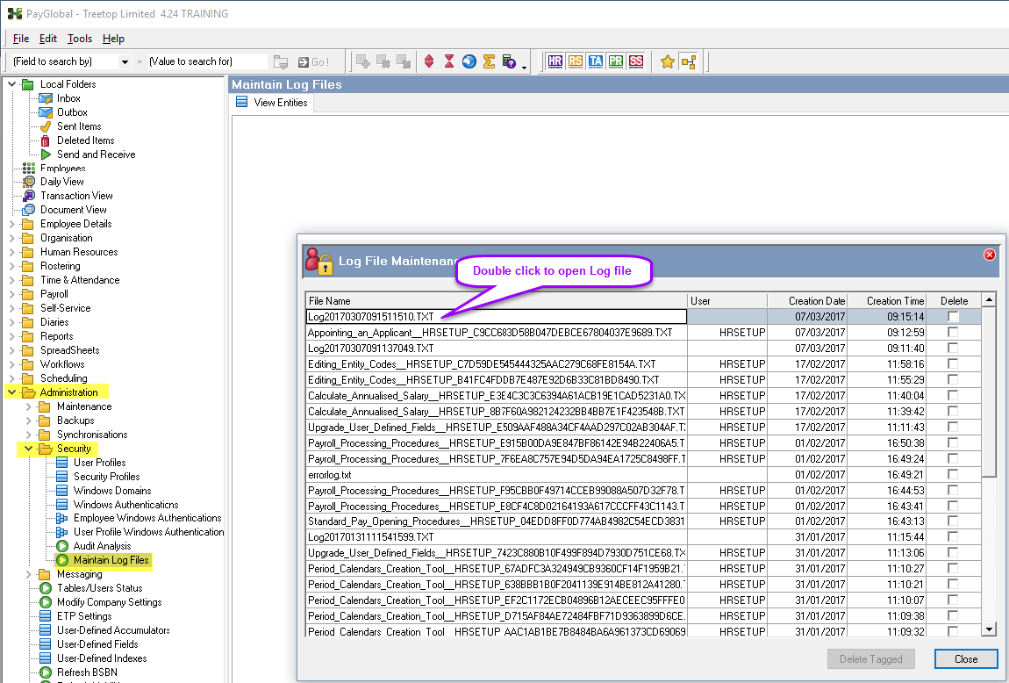Viewport: 1009px width, 683px height.
Task: Open Audit Analysis under Security
Action: coord(102,546)
